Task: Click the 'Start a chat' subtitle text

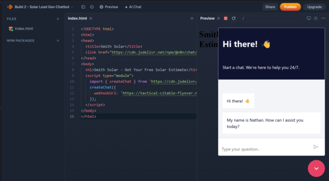Action: 261,67
